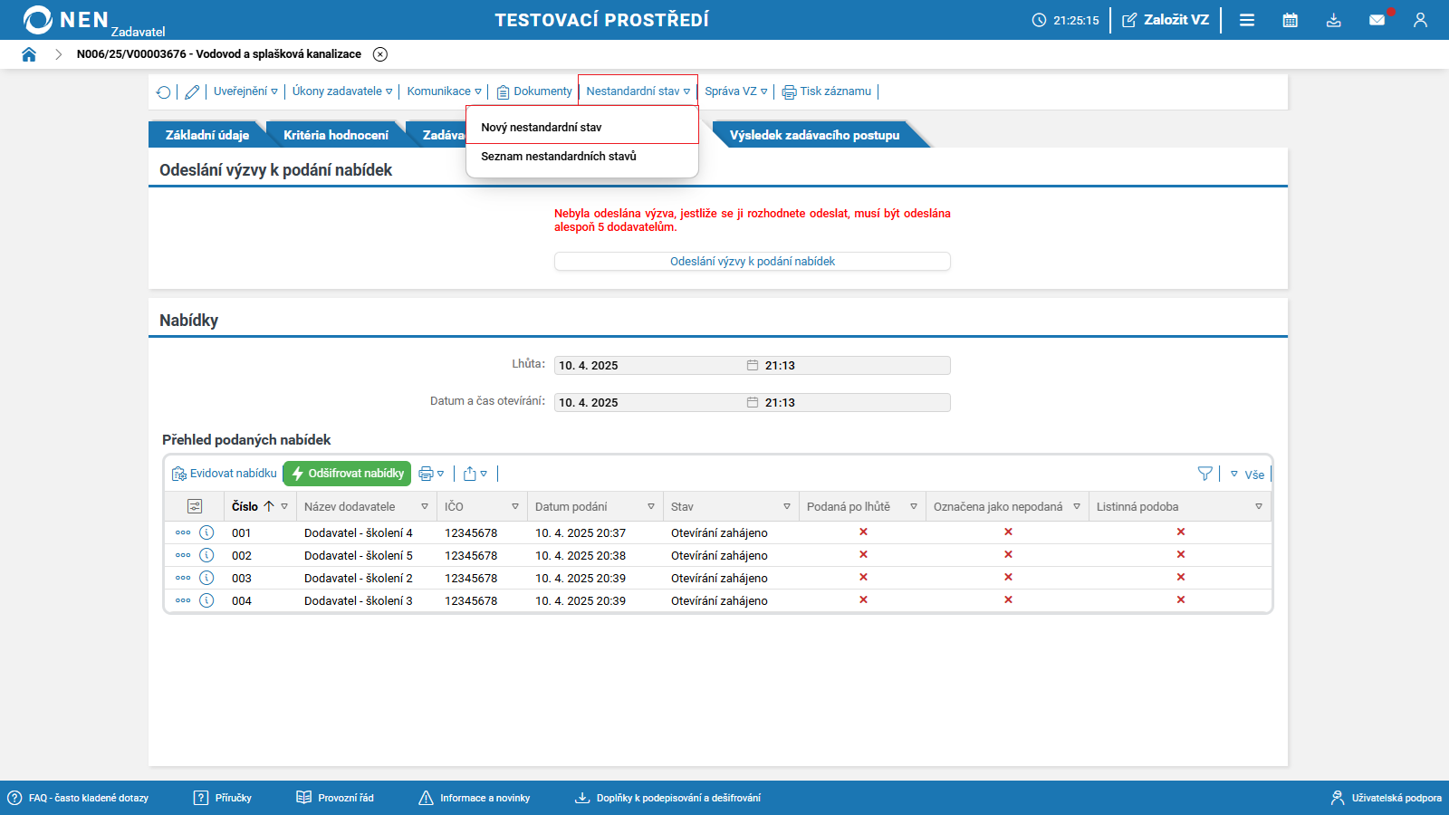Open Doplňky k podepisování a dešifrování
The height and width of the screenshot is (815, 1449).
[x=668, y=798]
